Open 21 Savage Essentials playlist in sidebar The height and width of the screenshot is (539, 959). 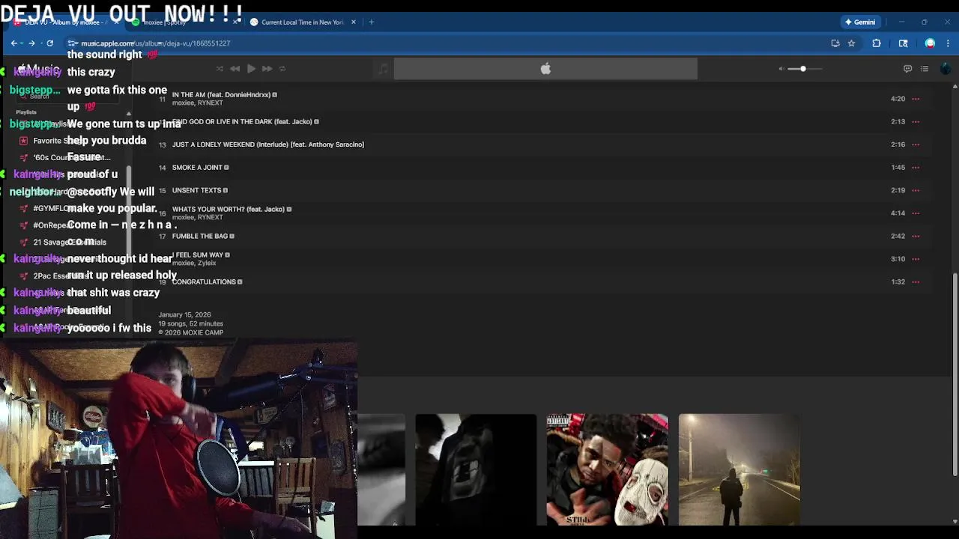tap(70, 243)
